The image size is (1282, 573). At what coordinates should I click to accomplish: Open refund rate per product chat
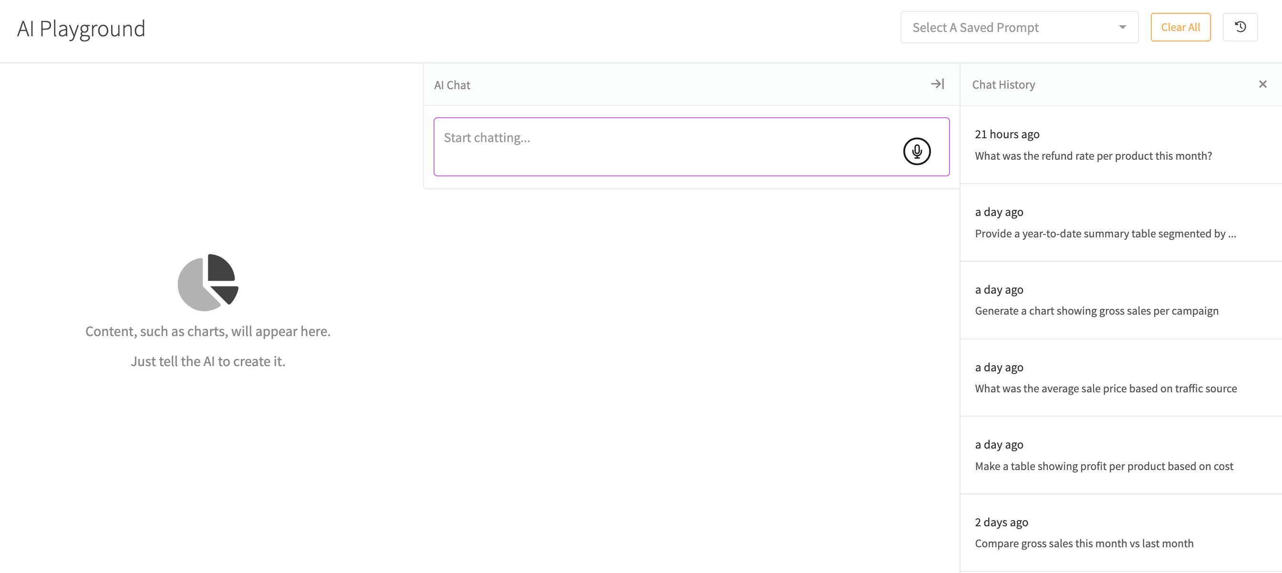1093,156
